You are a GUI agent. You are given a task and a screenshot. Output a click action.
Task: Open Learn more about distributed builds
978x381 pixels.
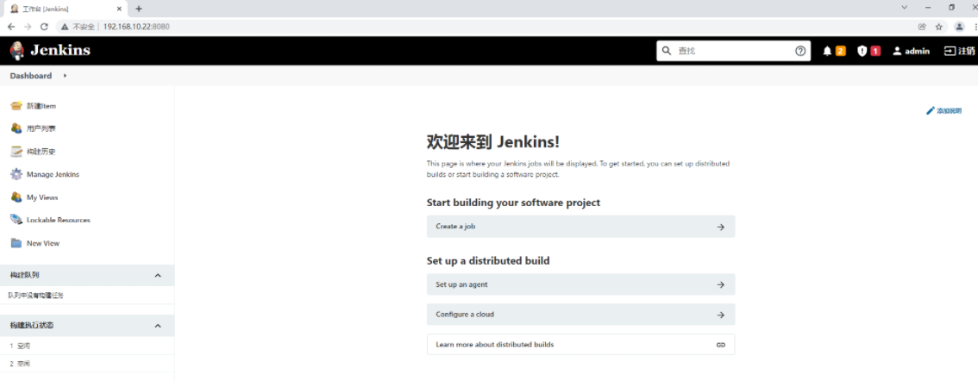580,344
